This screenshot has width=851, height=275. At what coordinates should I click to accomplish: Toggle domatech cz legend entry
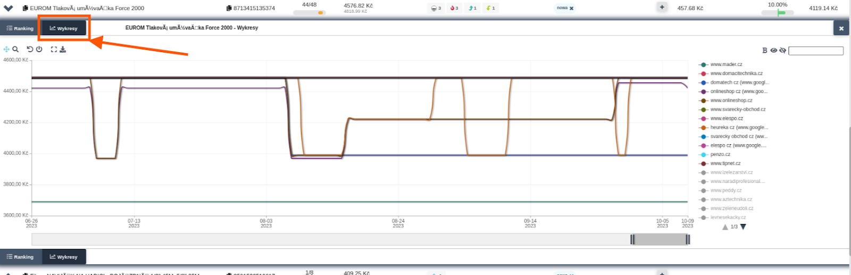click(734, 82)
